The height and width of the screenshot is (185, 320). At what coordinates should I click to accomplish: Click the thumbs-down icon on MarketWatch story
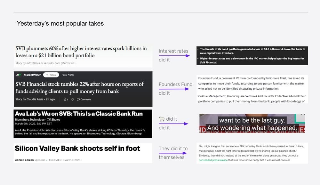tap(72, 100)
